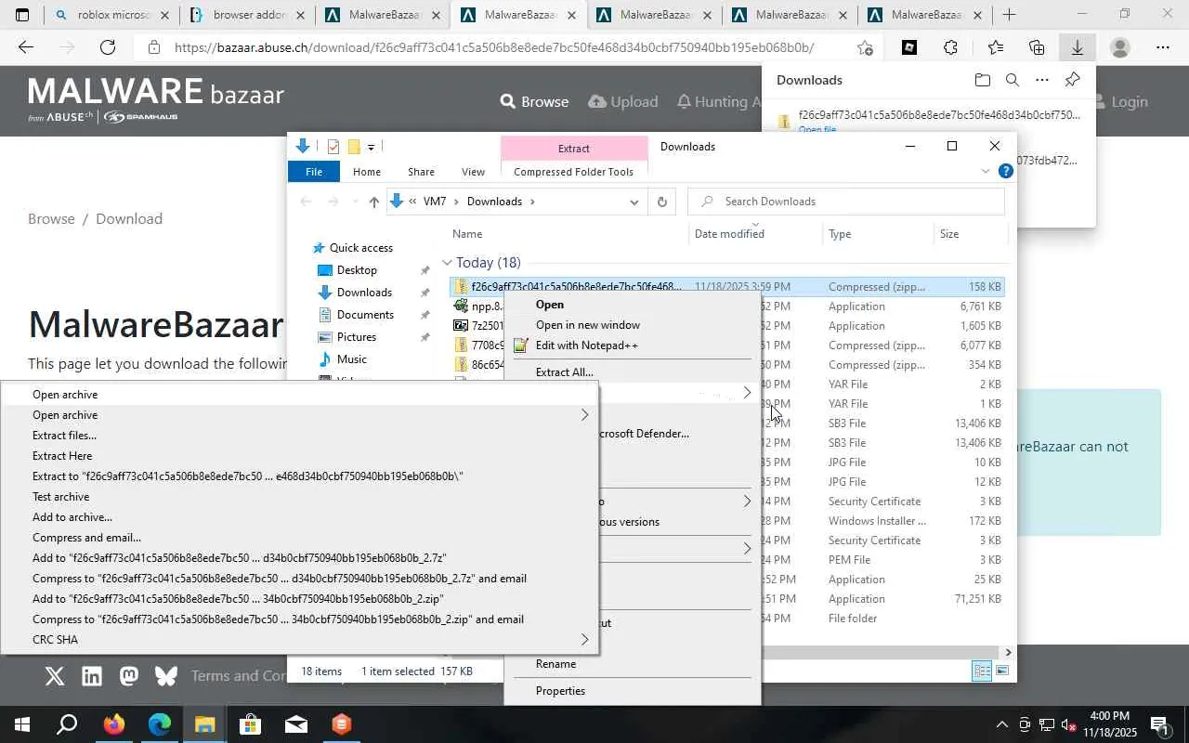Open Documents in Quick access

365,315
